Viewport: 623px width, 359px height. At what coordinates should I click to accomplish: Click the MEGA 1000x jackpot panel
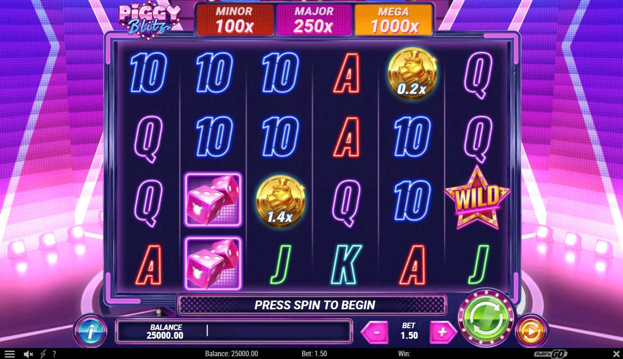[x=393, y=20]
